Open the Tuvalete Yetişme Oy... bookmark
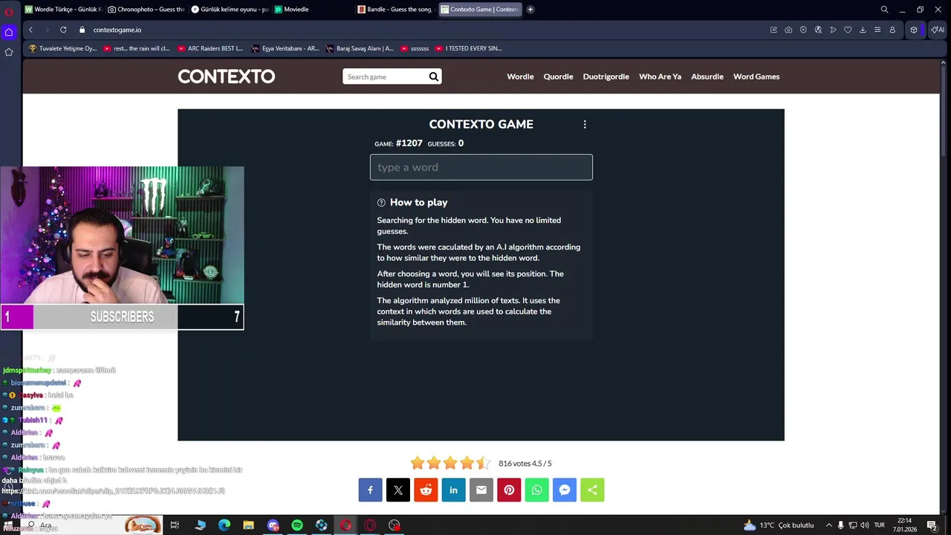 pyautogui.click(x=62, y=48)
